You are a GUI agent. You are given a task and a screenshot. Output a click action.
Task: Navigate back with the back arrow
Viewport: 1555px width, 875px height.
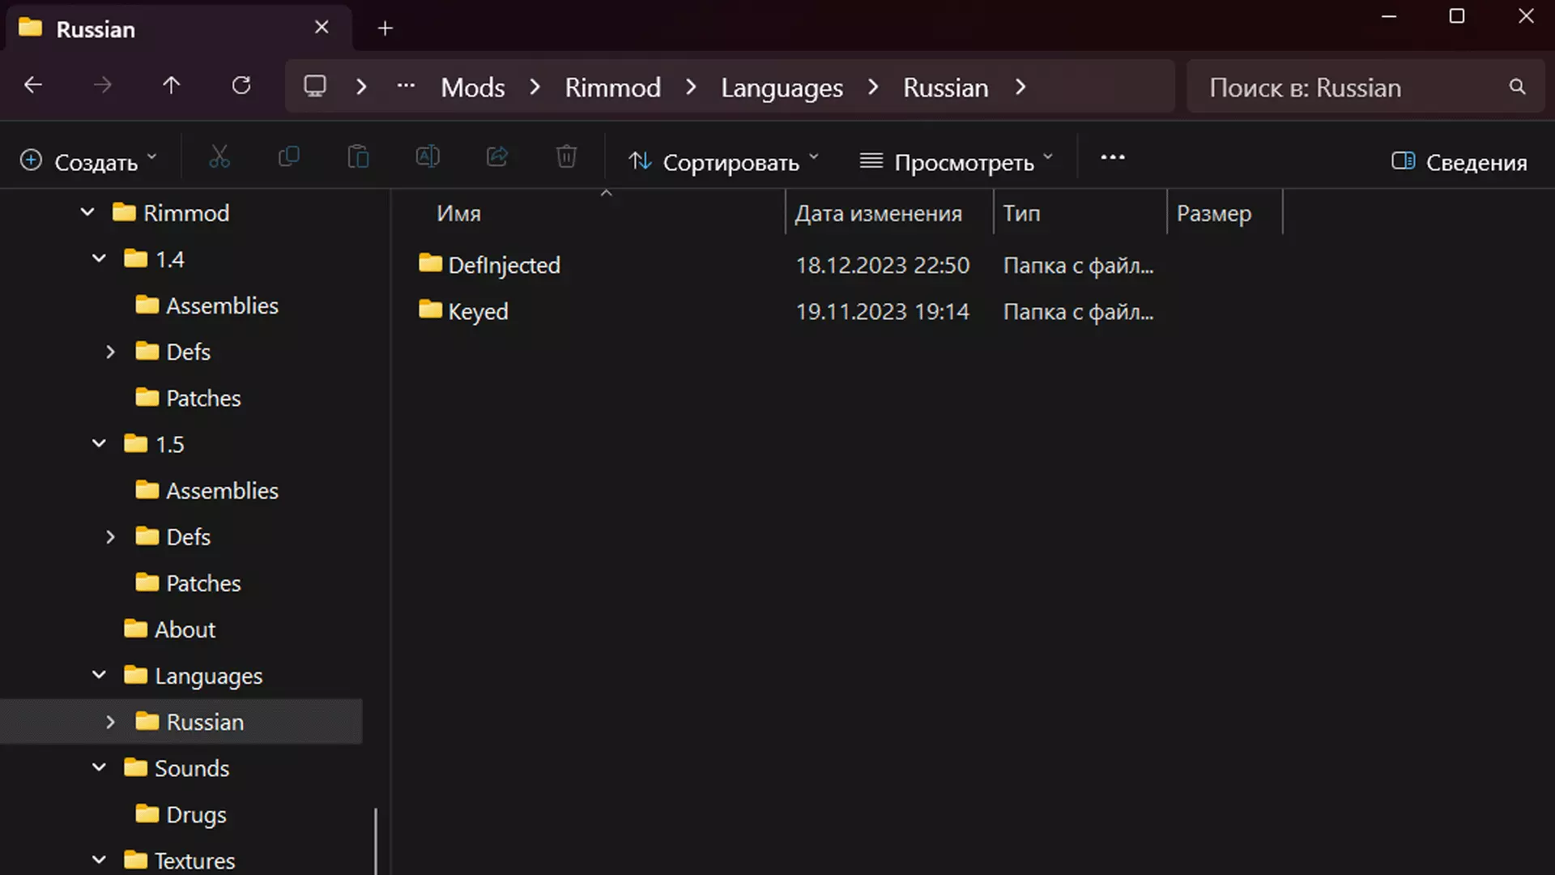coord(33,86)
